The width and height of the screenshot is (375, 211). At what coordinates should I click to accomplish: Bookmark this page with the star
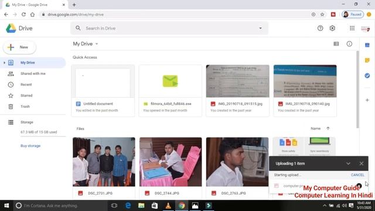(322, 15)
